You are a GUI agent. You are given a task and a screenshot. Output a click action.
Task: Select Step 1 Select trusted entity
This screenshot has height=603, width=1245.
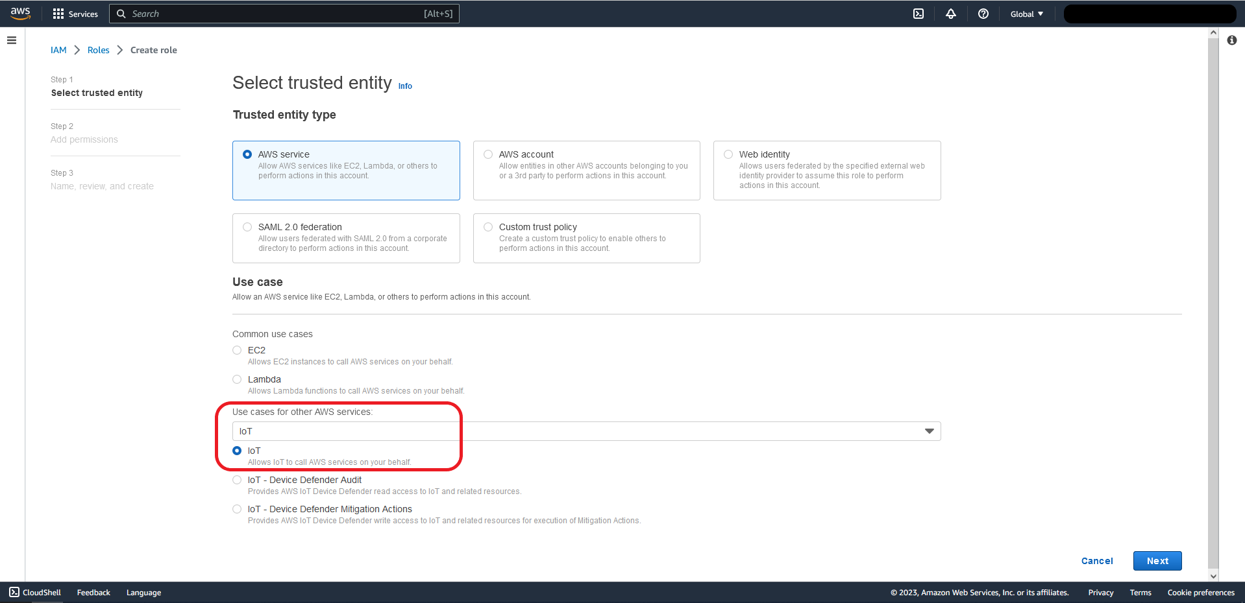pos(97,92)
